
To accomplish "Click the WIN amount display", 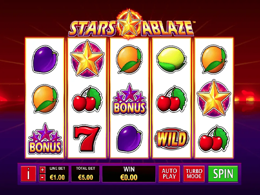I will point(129,174).
